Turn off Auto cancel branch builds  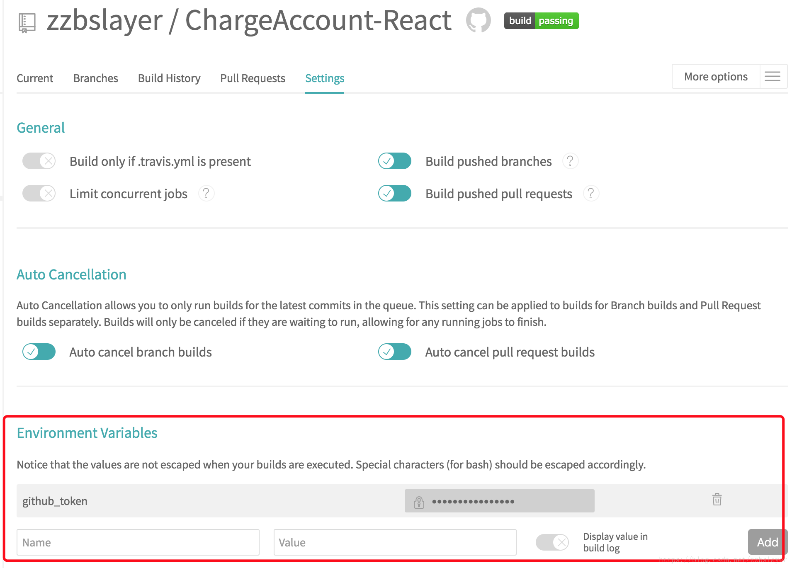pyautogui.click(x=39, y=352)
